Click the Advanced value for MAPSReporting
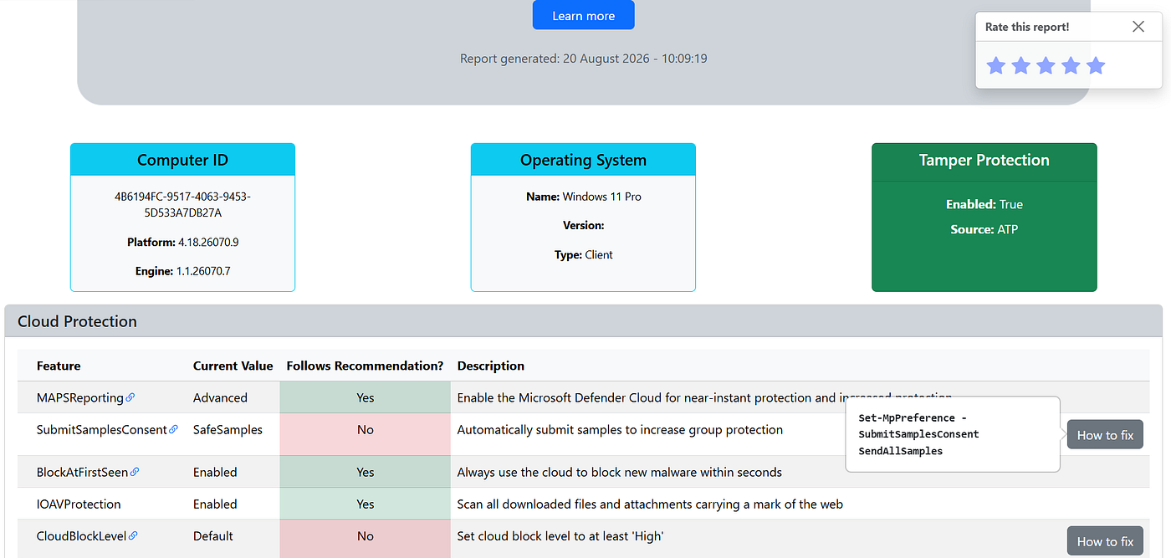 220,397
